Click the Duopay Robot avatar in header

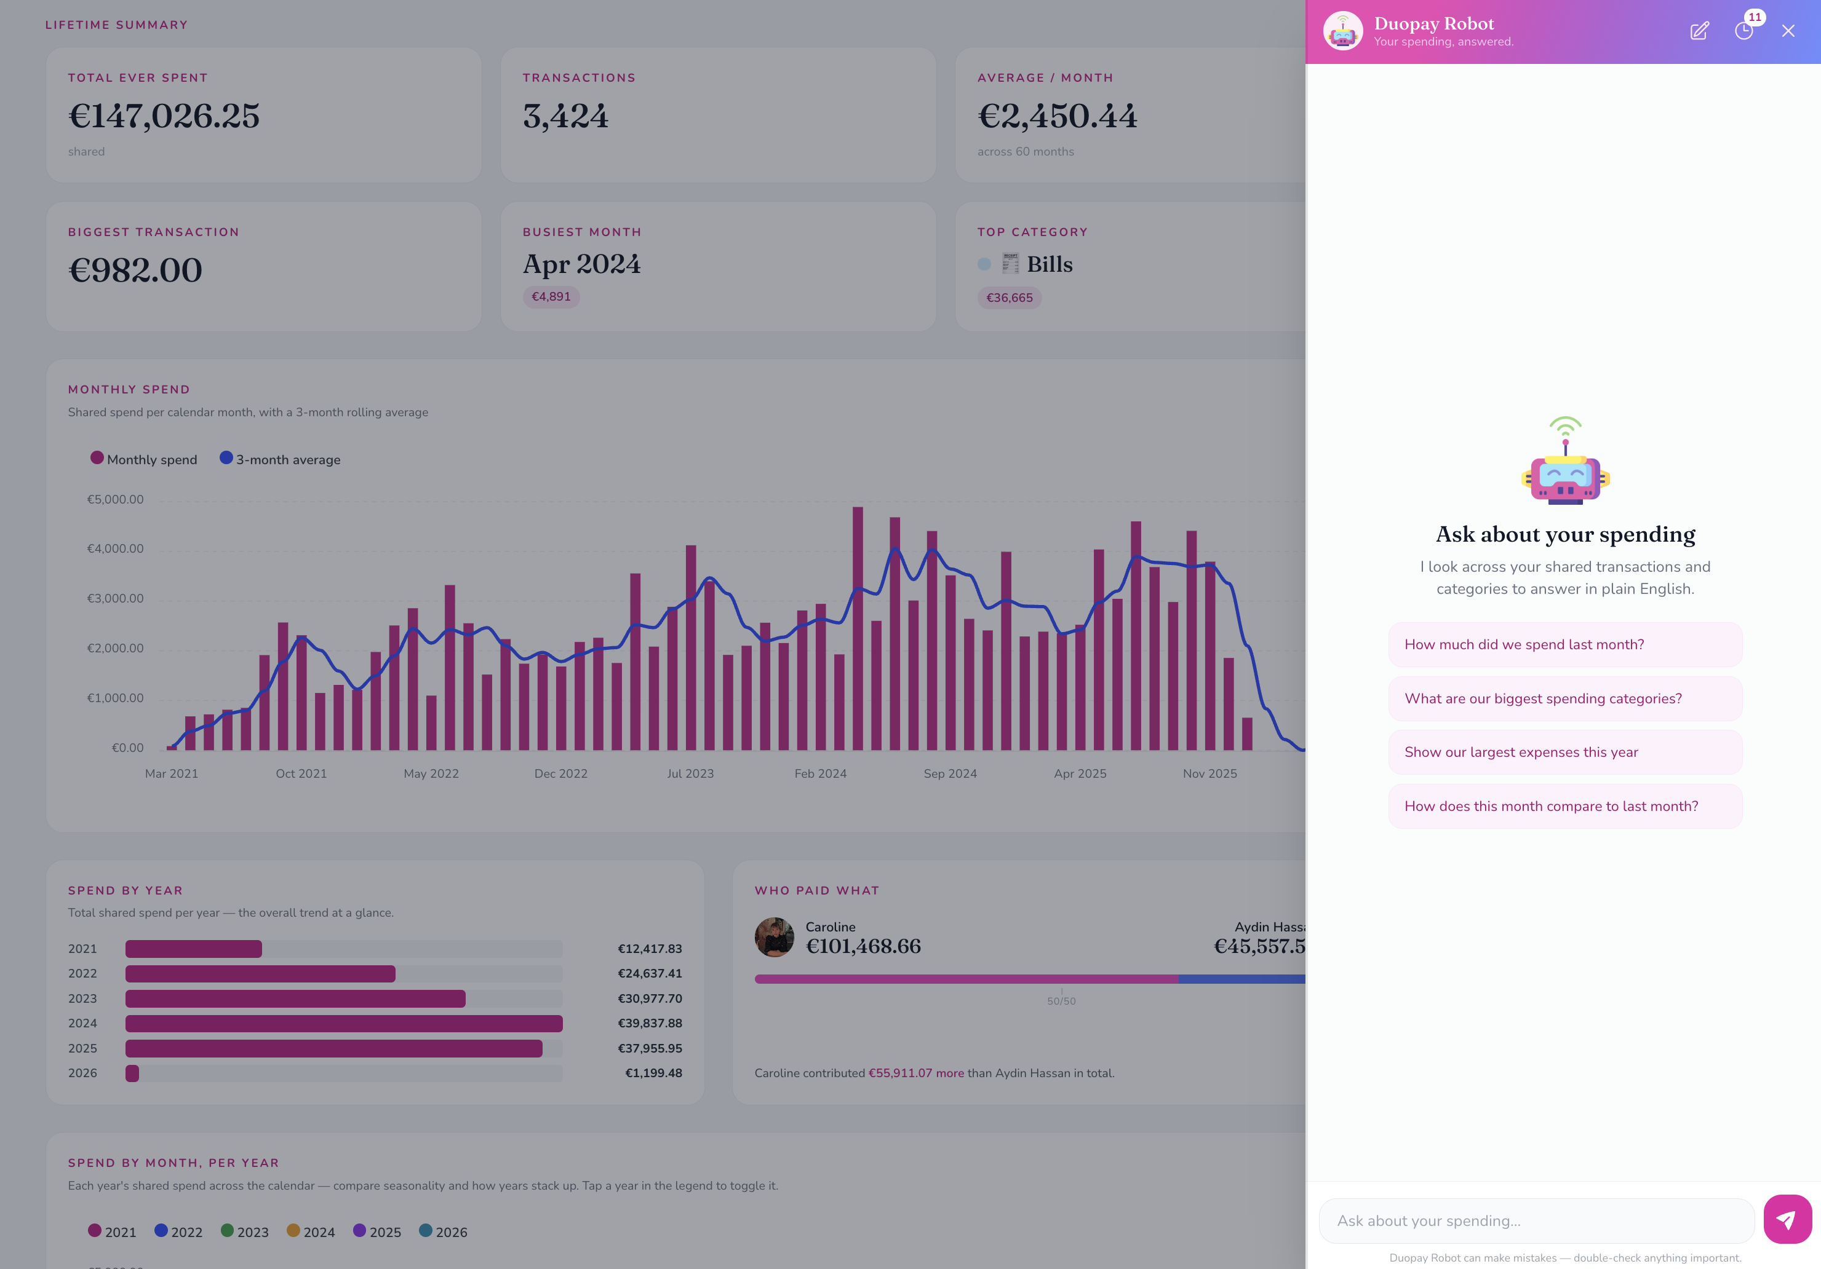(1343, 31)
